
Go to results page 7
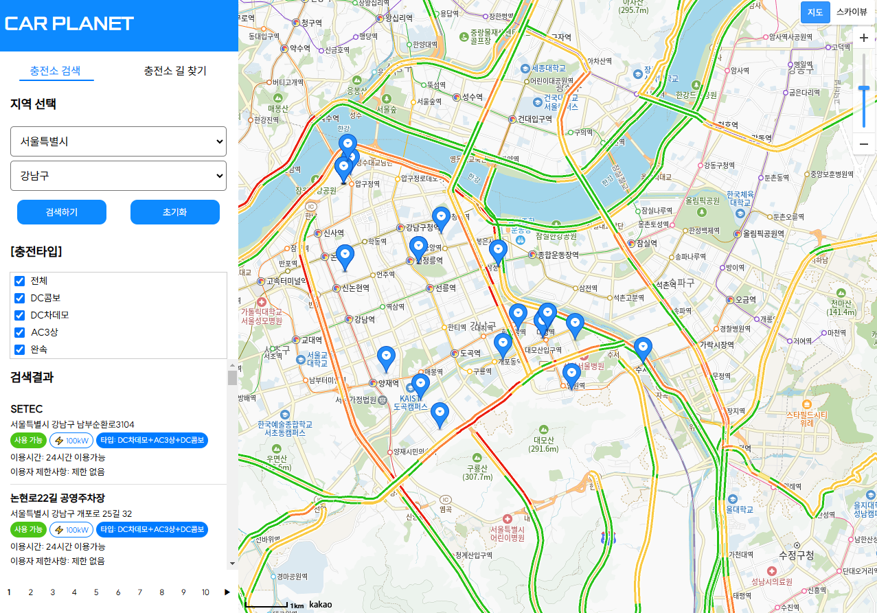coord(140,592)
